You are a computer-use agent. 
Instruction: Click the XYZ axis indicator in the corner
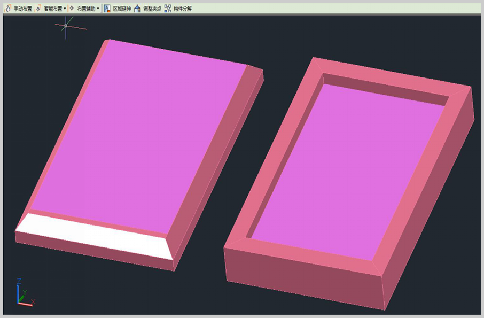(22, 294)
